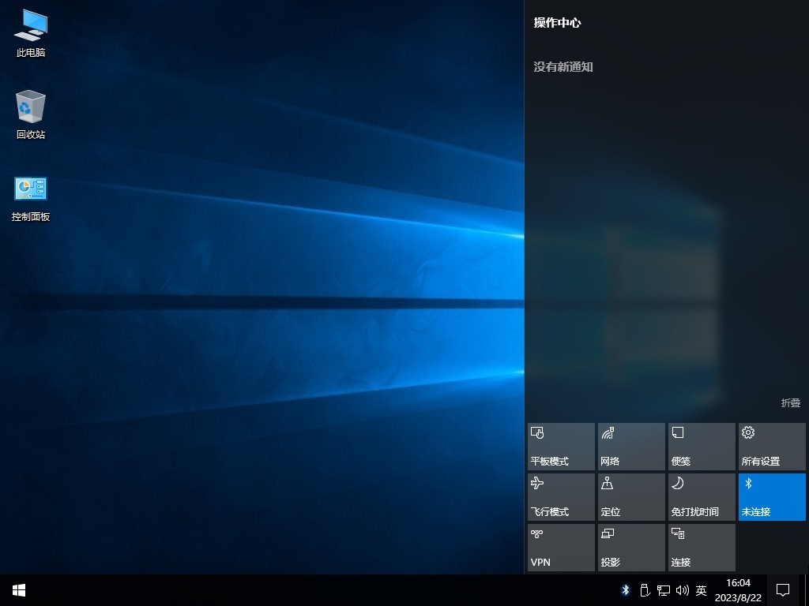Open the Windows Start menu

click(19, 590)
